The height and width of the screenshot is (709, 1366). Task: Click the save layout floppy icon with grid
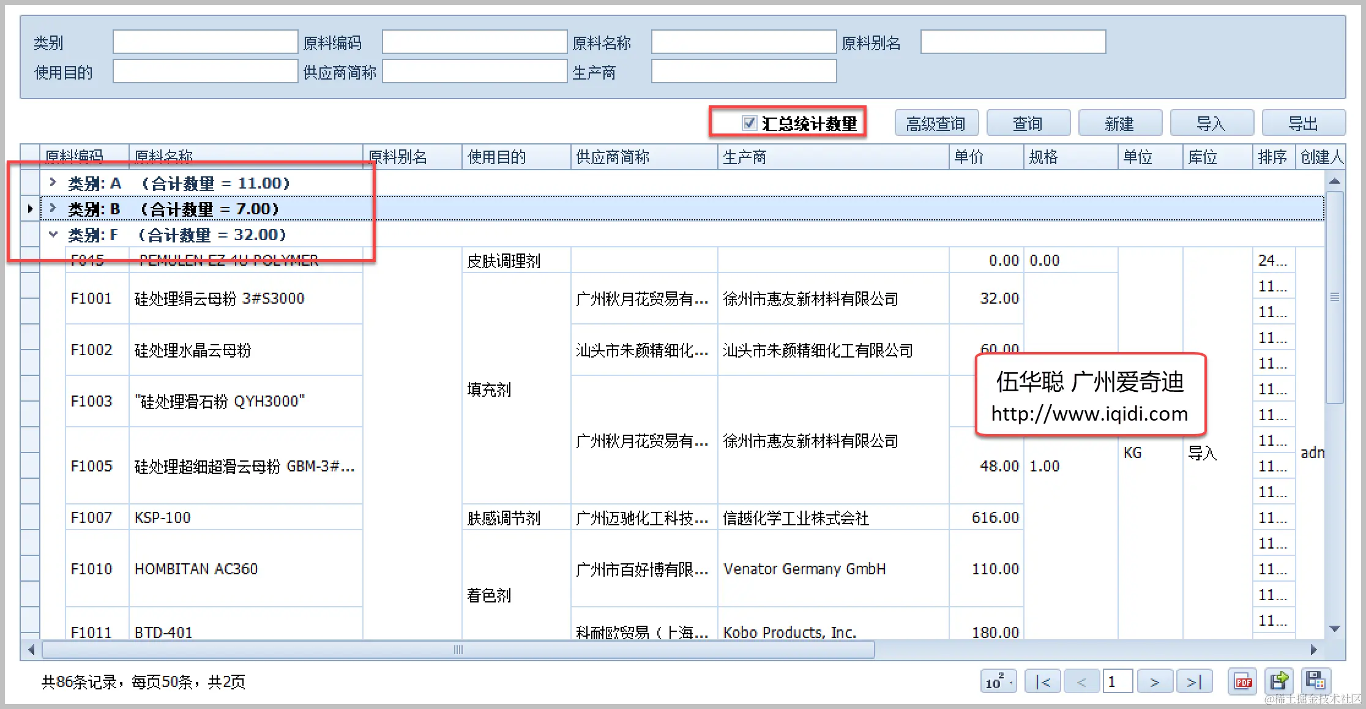coord(1315,680)
